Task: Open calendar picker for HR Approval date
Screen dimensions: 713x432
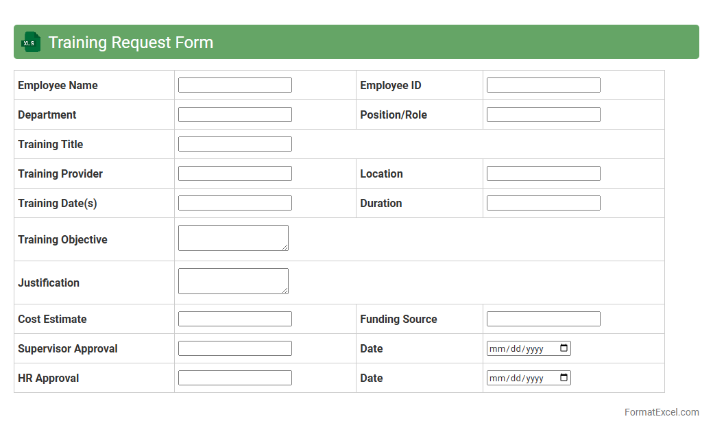Action: 564,378
